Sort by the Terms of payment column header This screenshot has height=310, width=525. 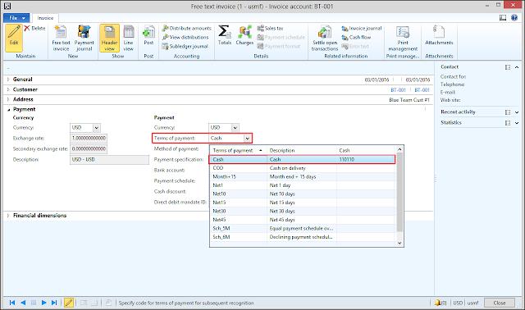pos(238,151)
